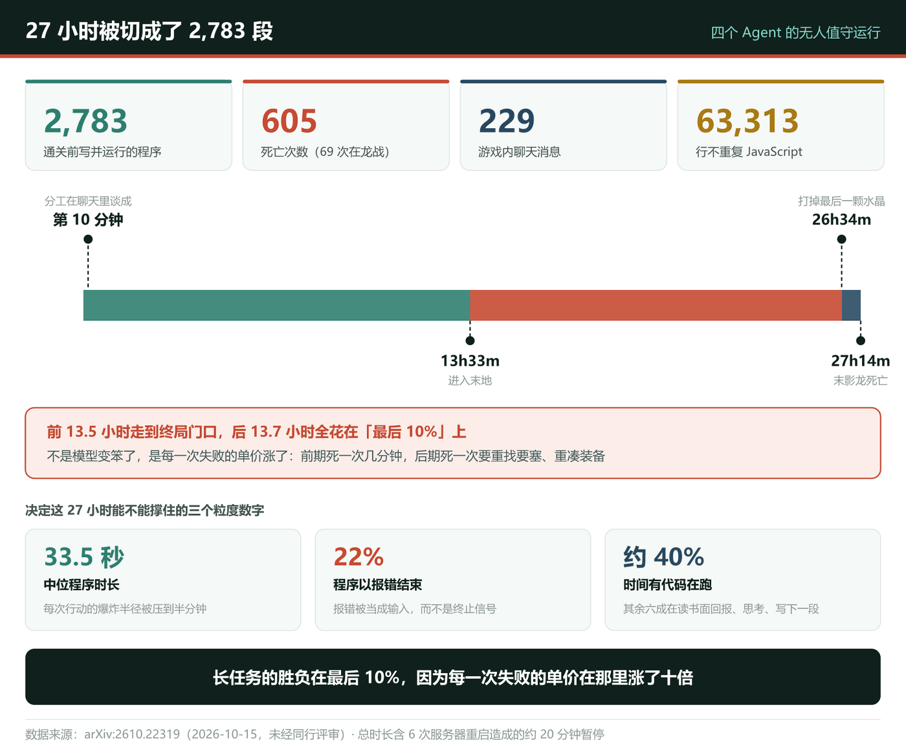
Task: Click the label '游戏内聊天消息'
Action: click(519, 152)
